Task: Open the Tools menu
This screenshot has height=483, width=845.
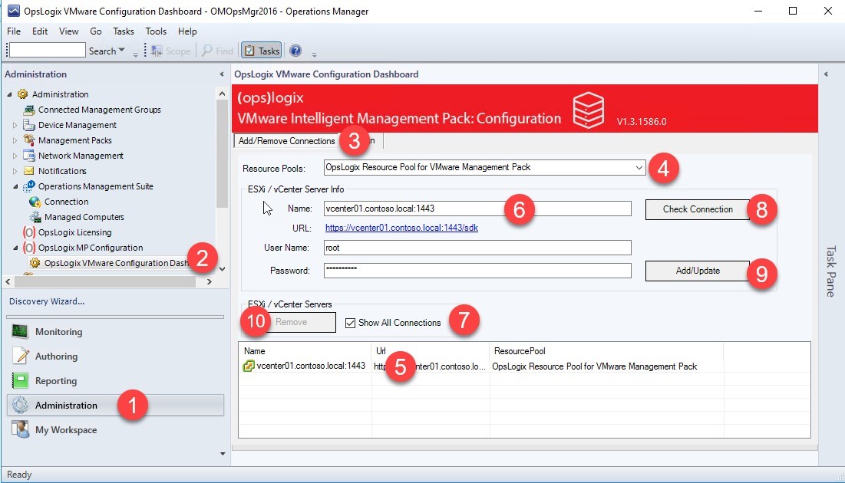Action: click(156, 31)
